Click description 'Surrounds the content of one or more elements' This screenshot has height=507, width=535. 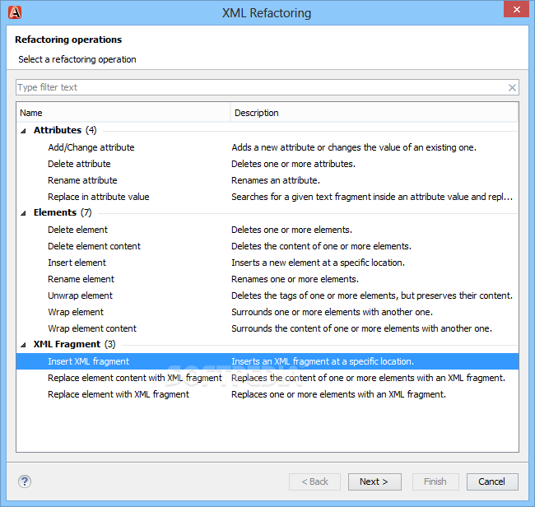(361, 328)
